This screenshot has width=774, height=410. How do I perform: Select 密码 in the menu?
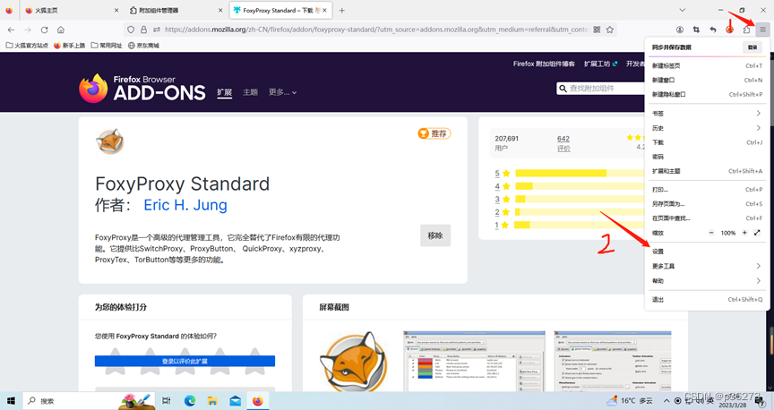coord(707,157)
